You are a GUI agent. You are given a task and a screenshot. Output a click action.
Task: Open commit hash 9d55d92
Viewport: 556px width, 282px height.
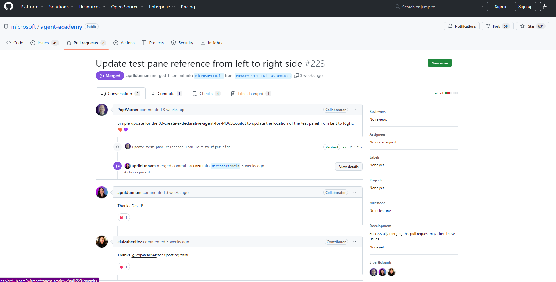[x=355, y=147]
